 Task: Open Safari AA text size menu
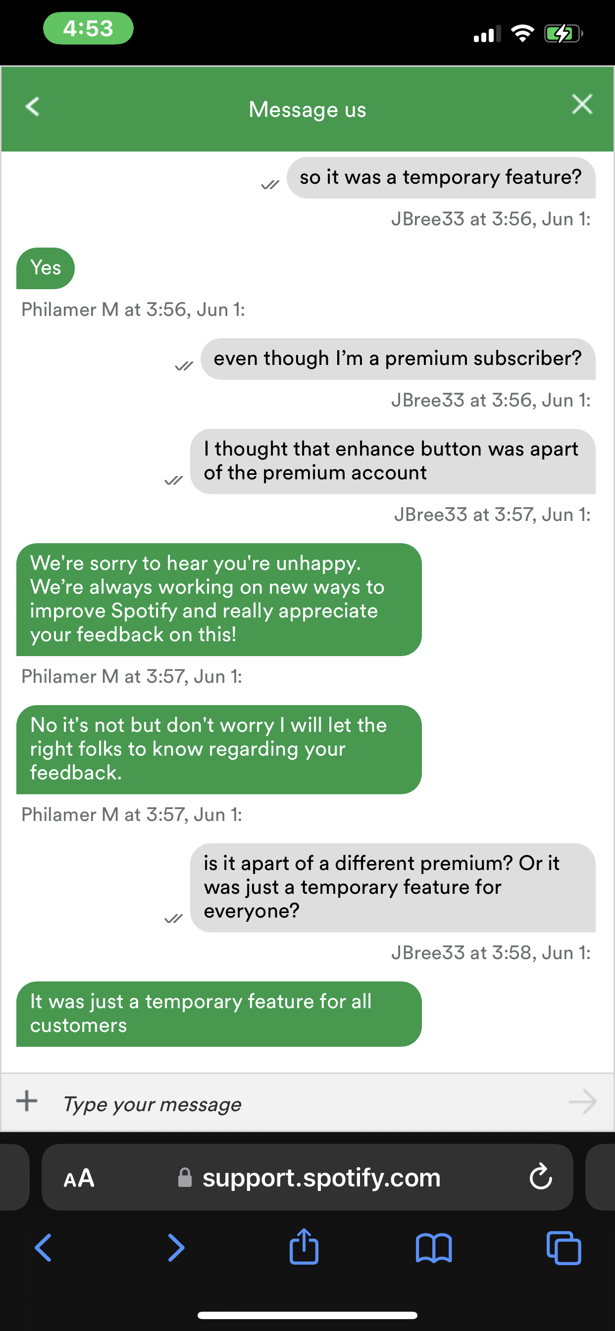79,1178
